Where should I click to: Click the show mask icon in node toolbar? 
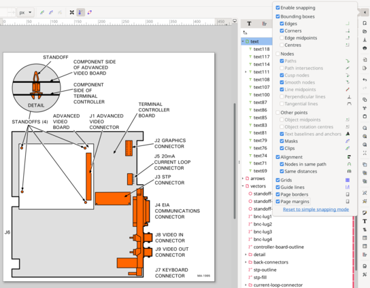pyautogui.click(x=51, y=12)
